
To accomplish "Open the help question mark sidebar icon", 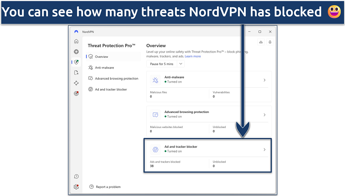I will coord(76,176).
